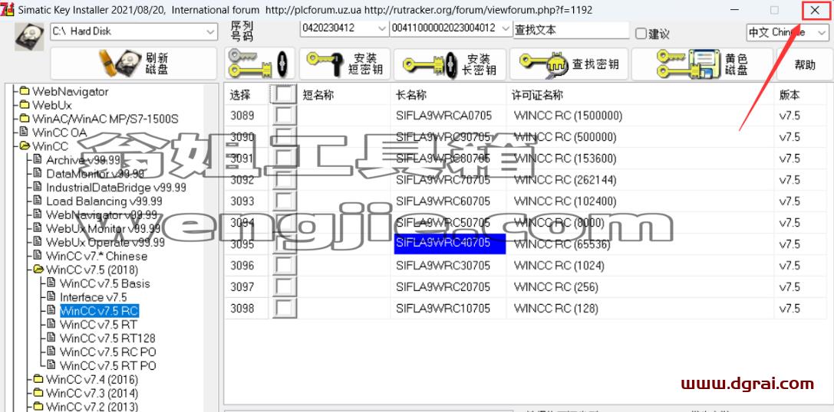Select WebUx Monitor v99.99 tree item
This screenshot has height=412, width=834.
pyautogui.click(x=103, y=228)
